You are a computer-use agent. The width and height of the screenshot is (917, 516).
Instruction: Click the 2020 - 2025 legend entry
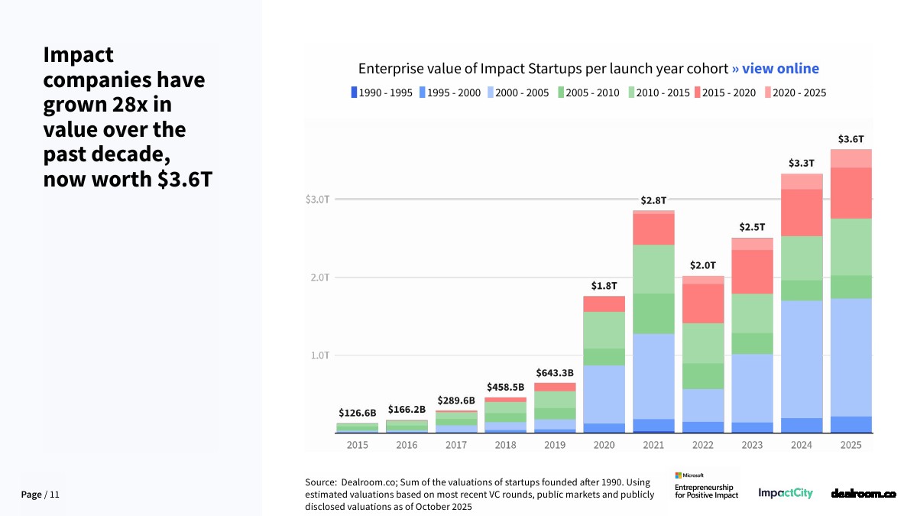click(795, 92)
